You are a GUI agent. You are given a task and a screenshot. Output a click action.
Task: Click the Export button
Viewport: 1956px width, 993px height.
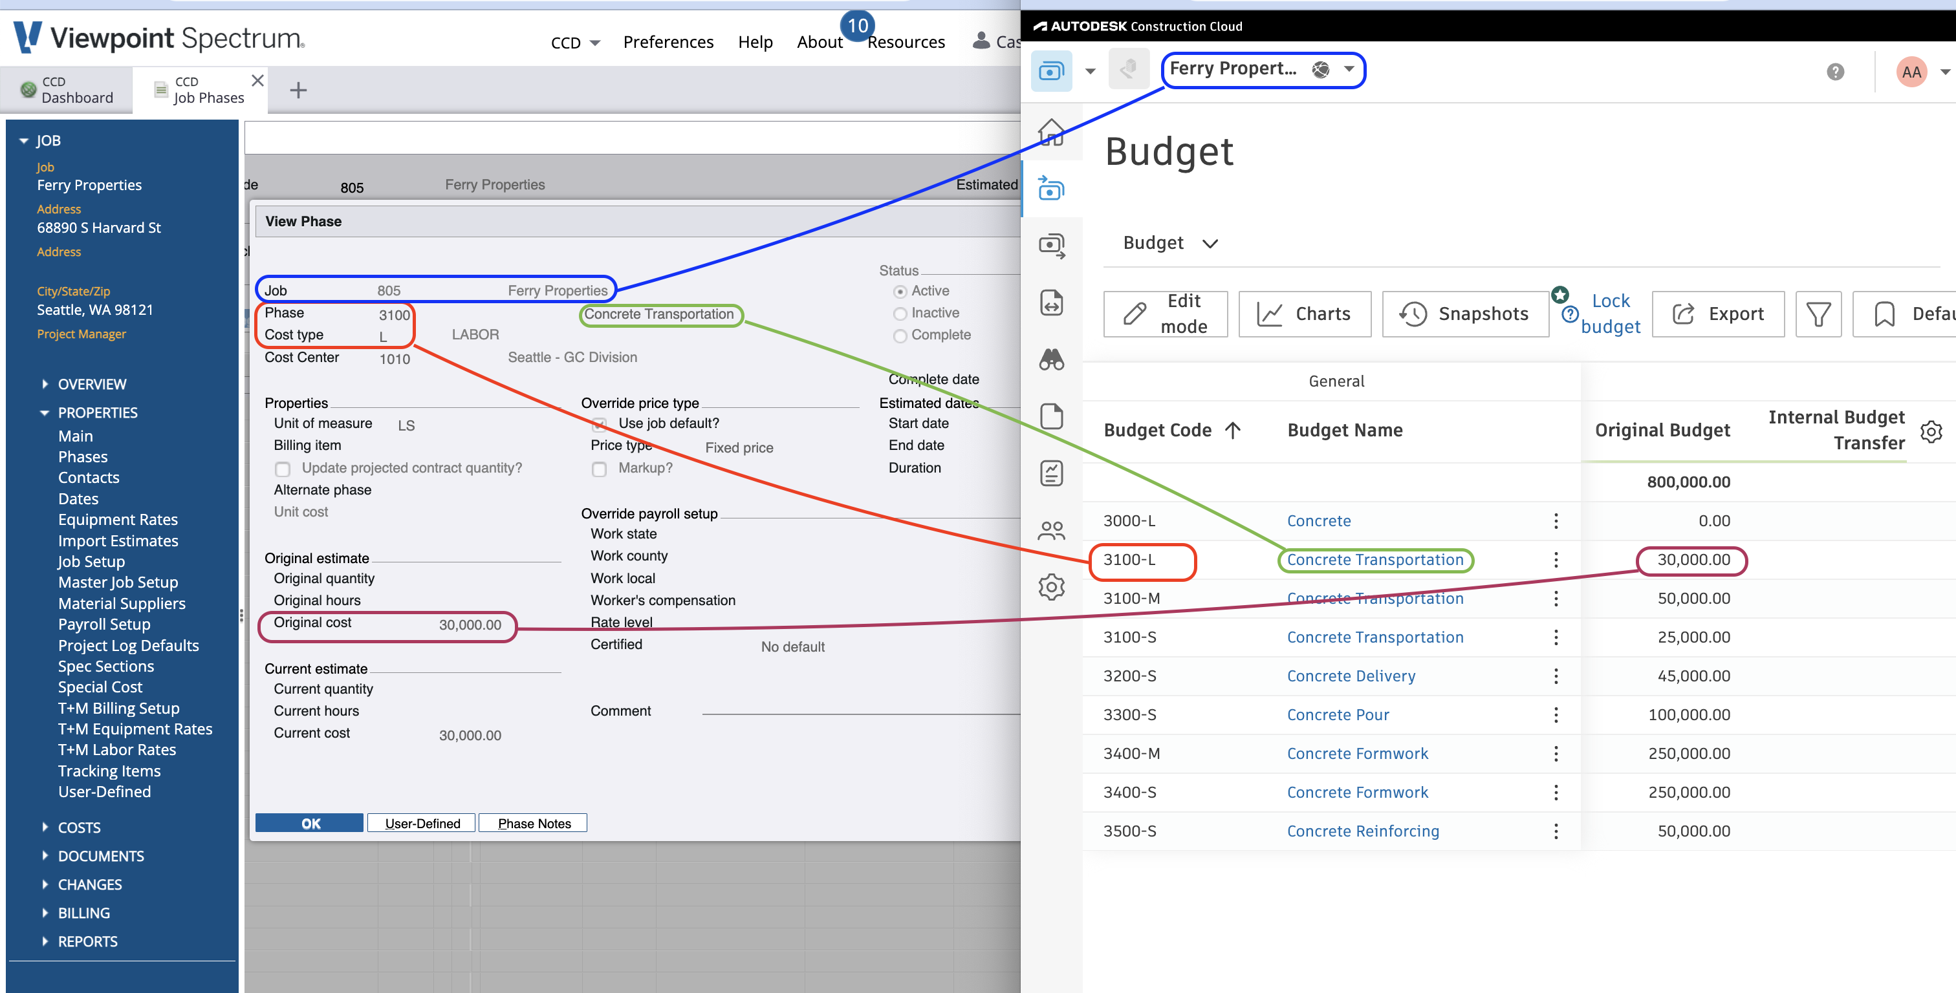click(1717, 314)
